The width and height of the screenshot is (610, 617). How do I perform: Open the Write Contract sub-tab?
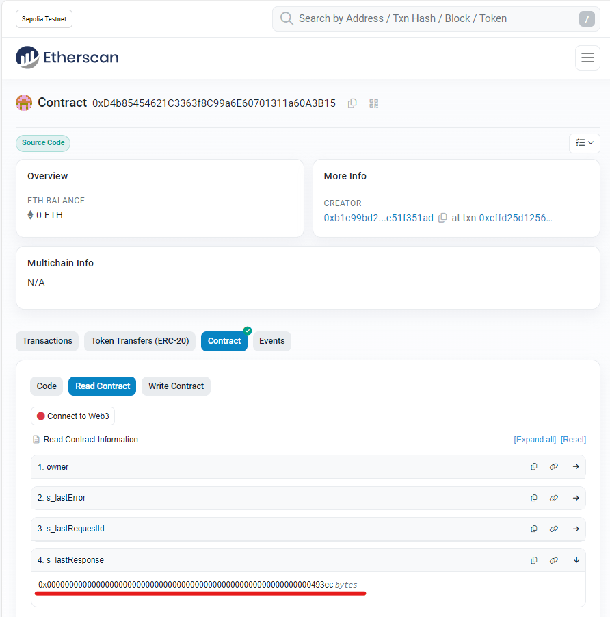click(x=176, y=386)
